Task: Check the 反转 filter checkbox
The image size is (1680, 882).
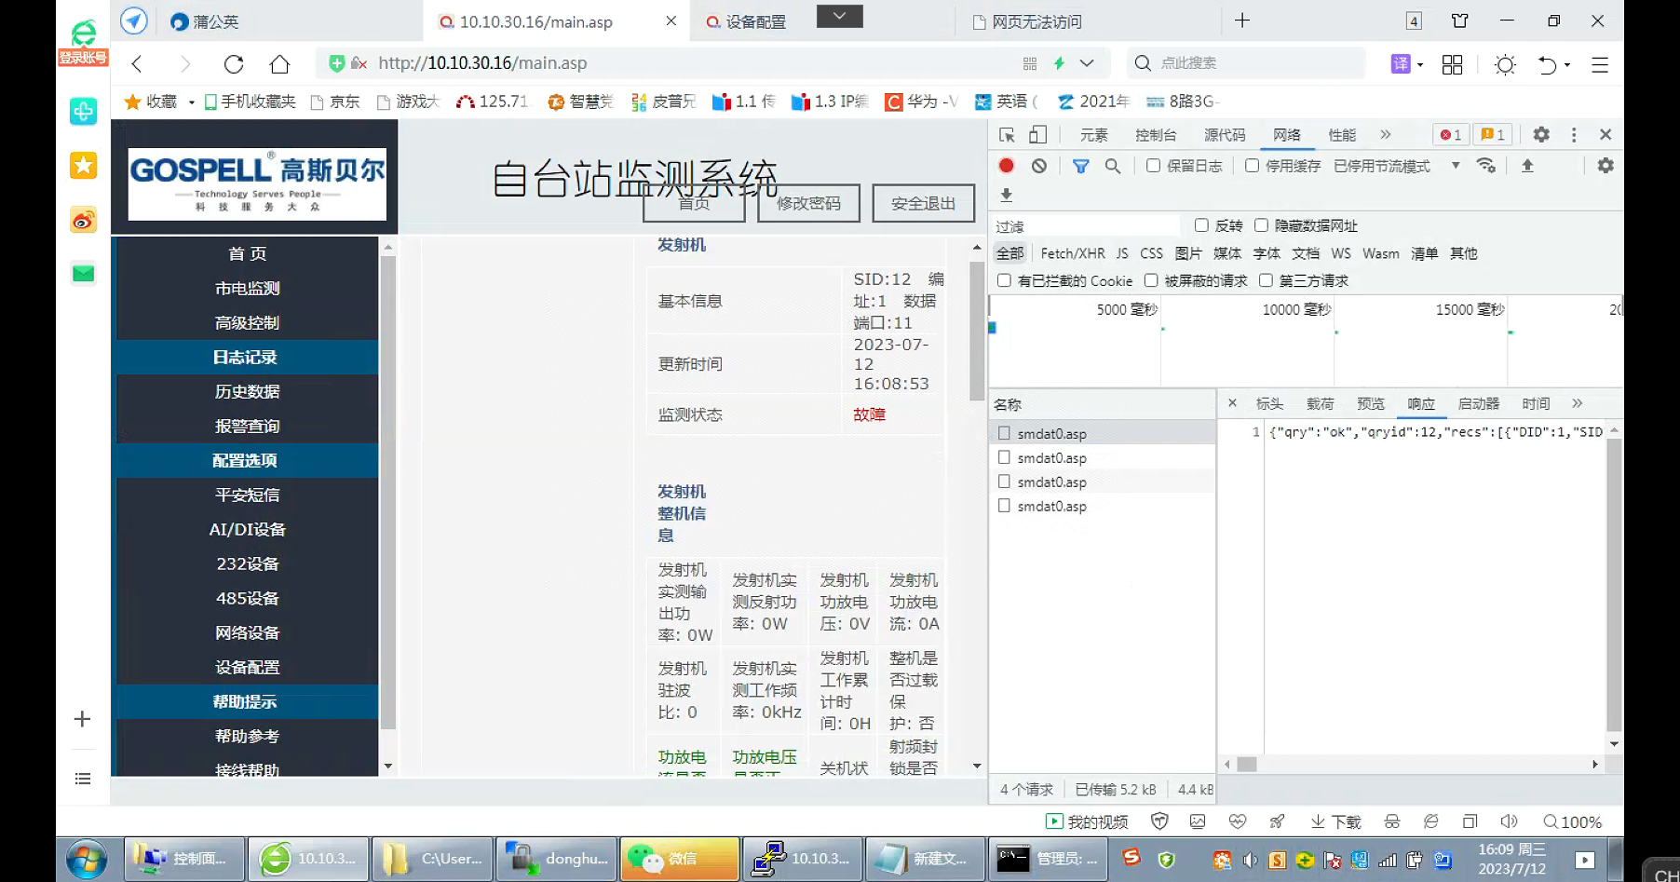Action: [x=1201, y=225]
